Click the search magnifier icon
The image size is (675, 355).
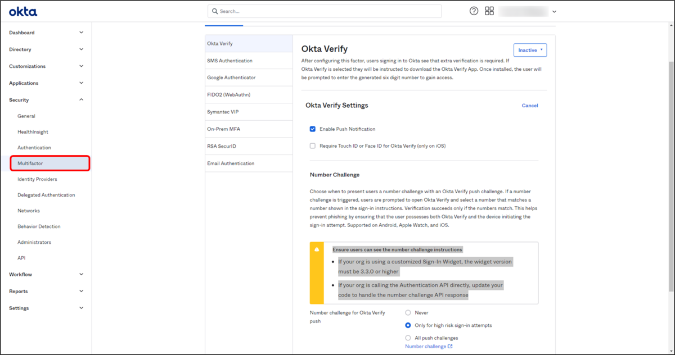click(214, 11)
